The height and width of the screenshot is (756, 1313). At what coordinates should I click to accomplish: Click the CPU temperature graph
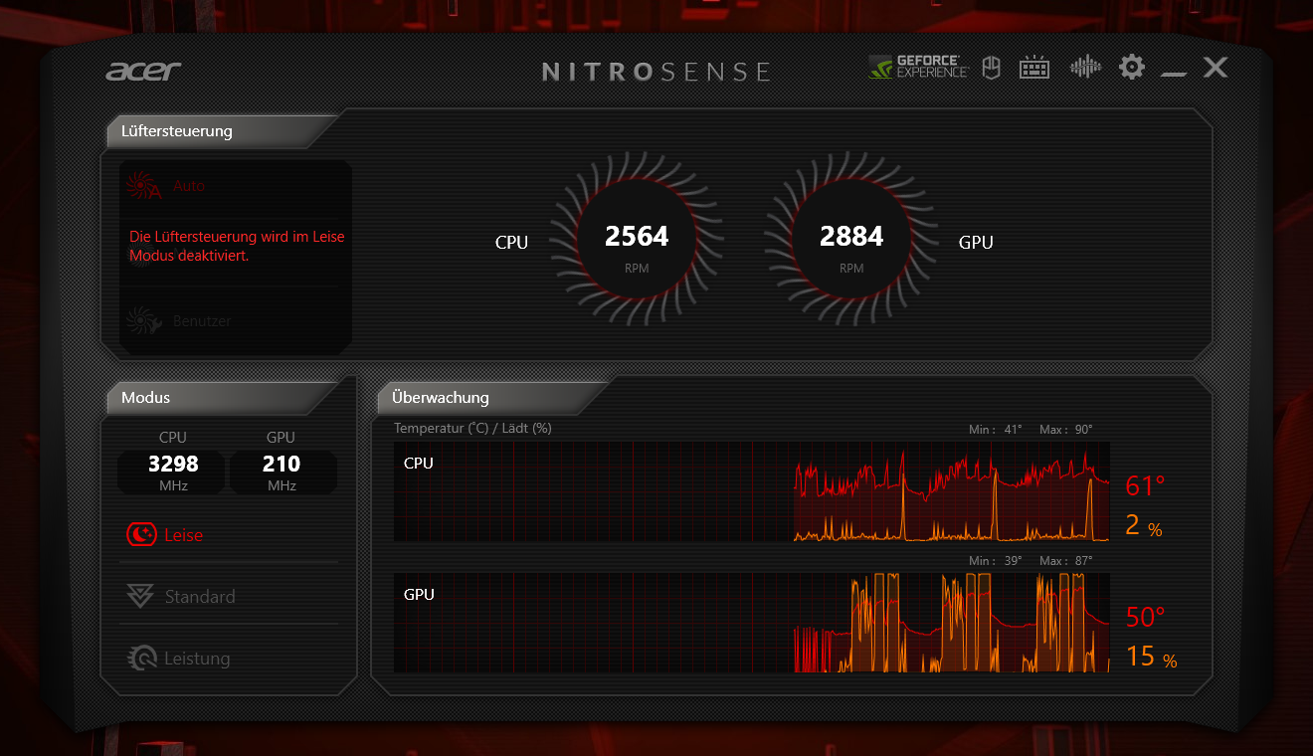pyautogui.click(x=751, y=492)
